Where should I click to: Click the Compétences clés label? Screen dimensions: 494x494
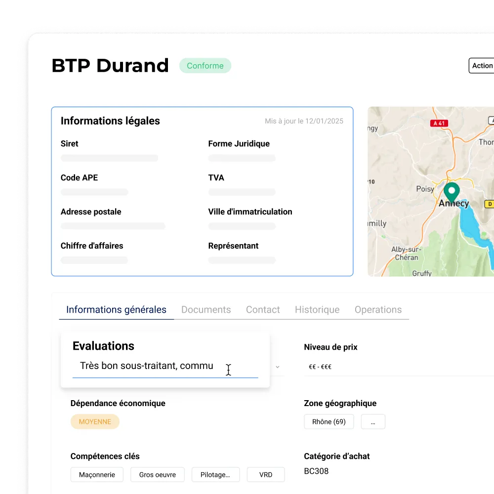point(105,456)
